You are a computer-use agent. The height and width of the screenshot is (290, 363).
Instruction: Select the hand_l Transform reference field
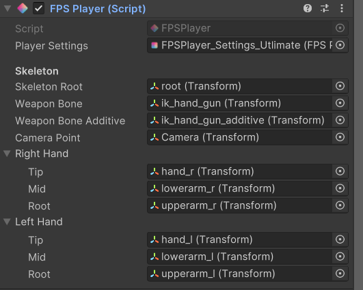click(x=247, y=240)
